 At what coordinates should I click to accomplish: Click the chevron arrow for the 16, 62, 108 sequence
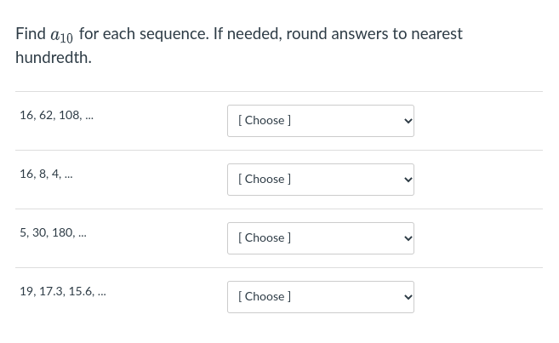click(408, 121)
